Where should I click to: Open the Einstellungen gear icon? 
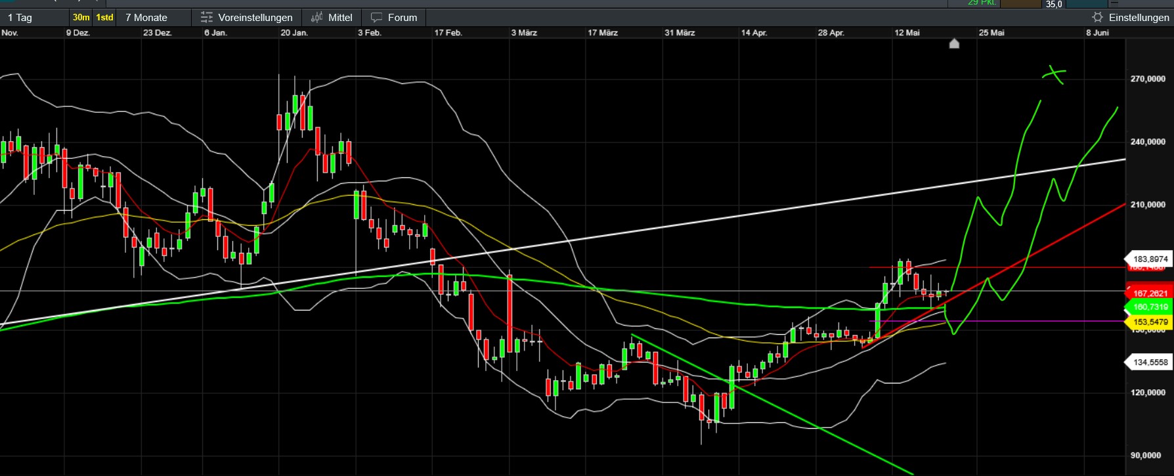click(x=1097, y=18)
